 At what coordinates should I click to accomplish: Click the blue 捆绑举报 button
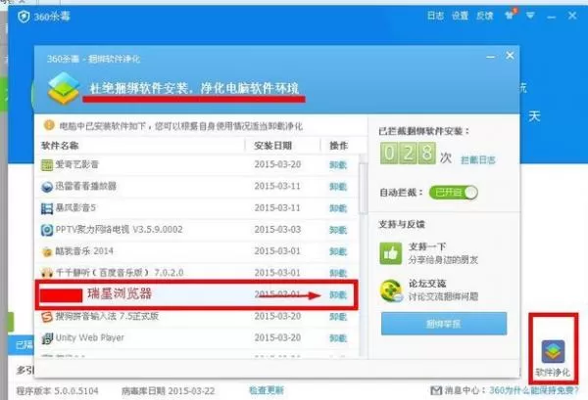point(444,324)
